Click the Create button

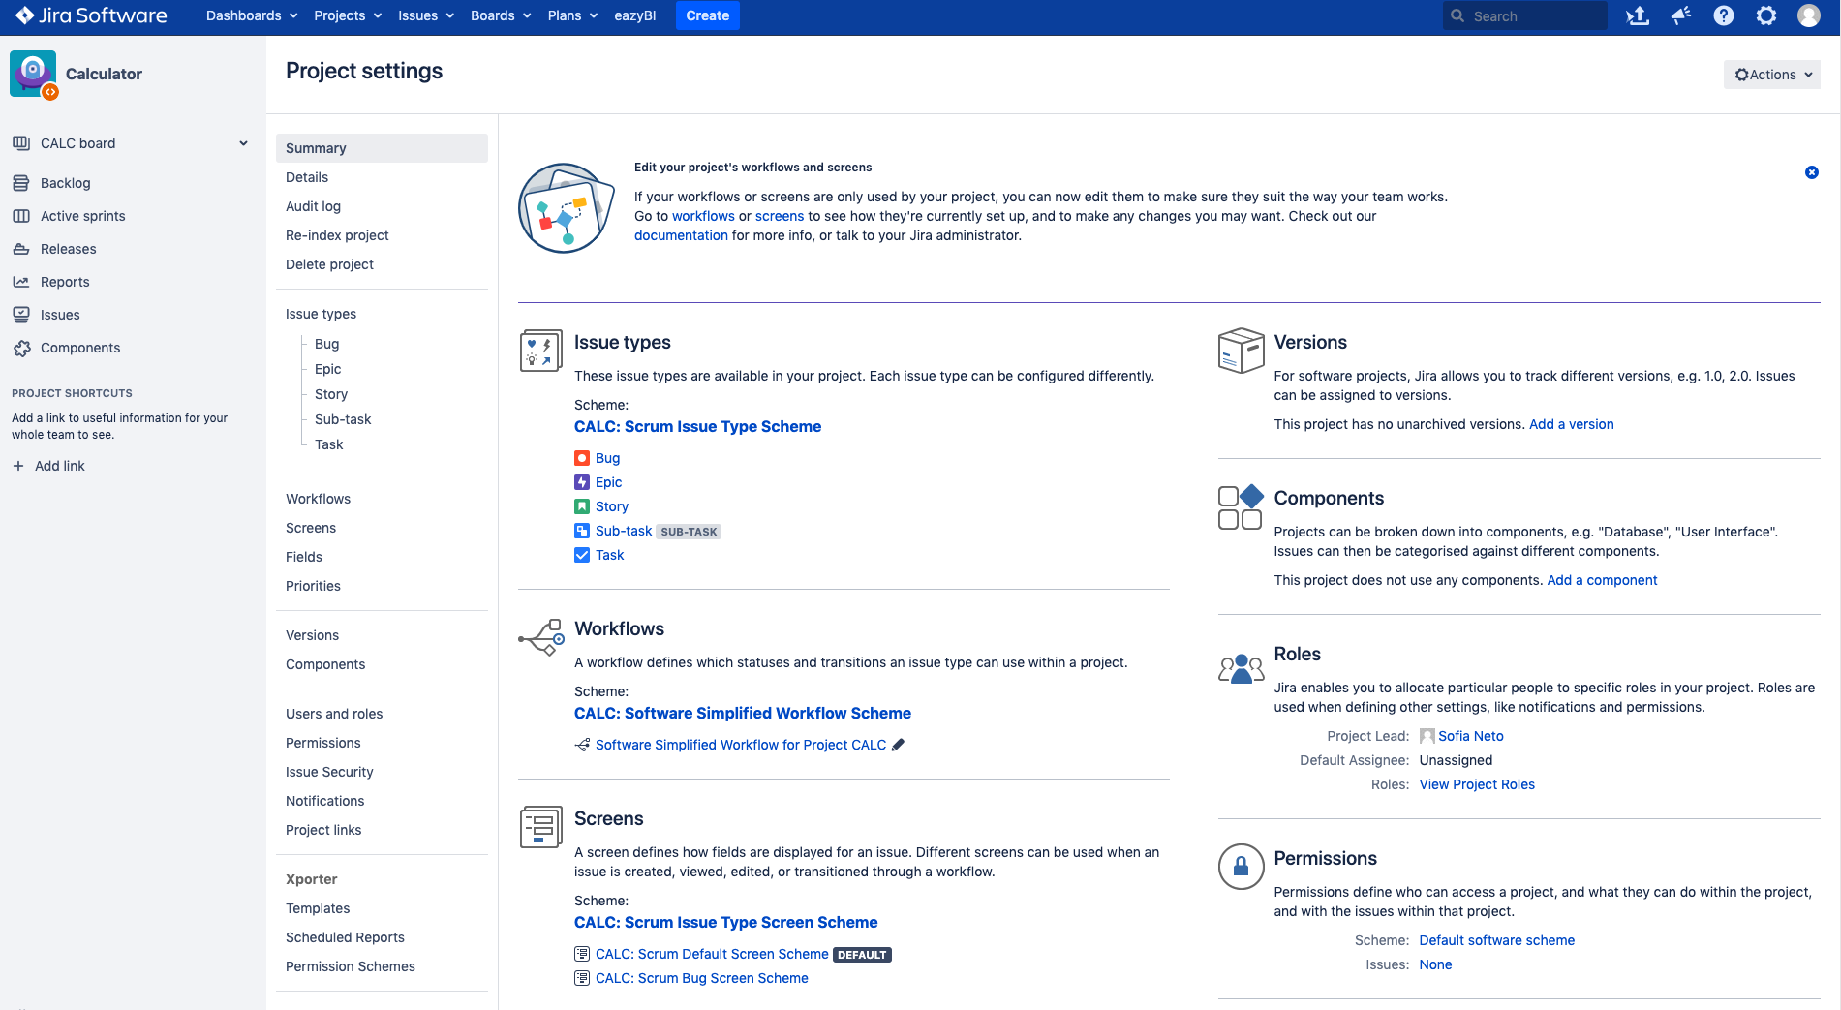[x=708, y=15]
